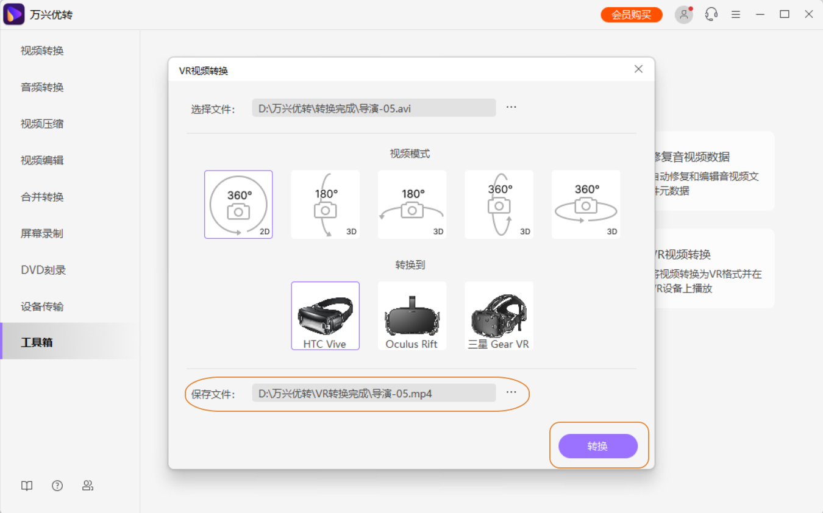Click the 保存文件 path field
The image size is (823, 513).
tap(374, 393)
